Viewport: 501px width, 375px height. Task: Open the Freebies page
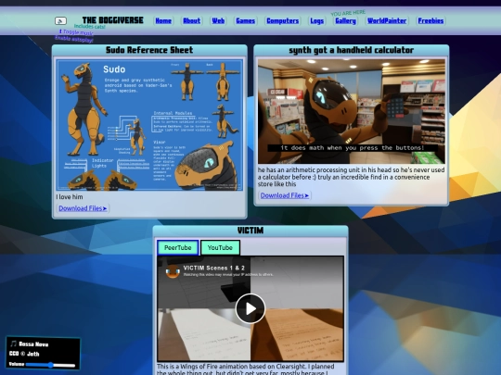pos(430,21)
